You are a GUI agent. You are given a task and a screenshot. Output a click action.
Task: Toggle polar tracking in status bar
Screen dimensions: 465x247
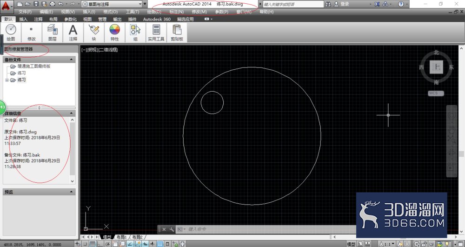108,244
